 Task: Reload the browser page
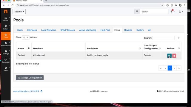tap(13, 5)
